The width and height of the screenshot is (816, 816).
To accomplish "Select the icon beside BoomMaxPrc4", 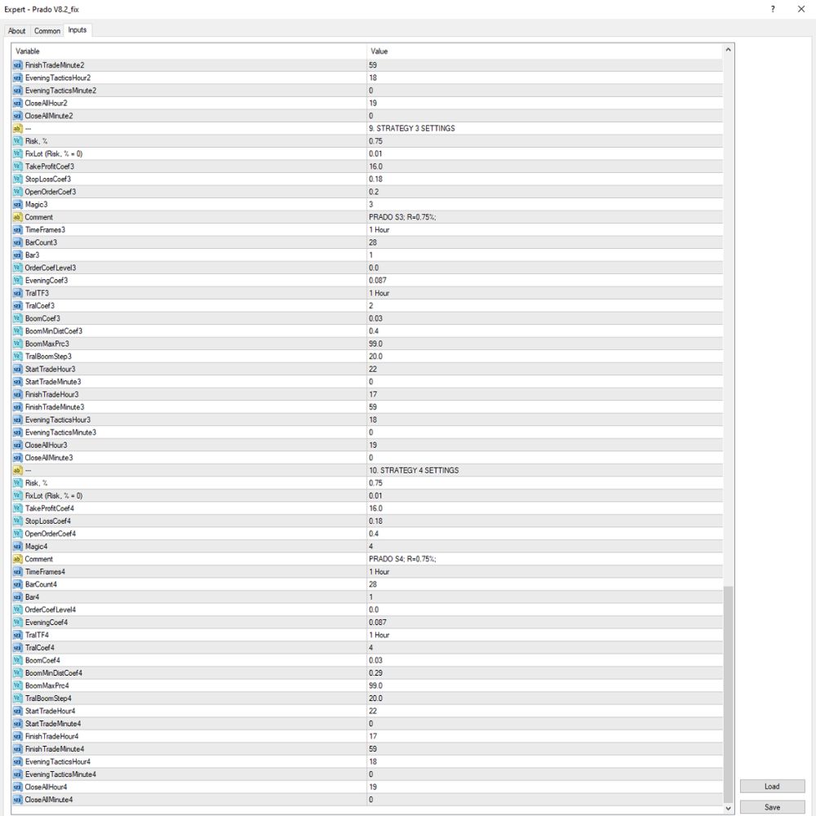I will pos(18,685).
